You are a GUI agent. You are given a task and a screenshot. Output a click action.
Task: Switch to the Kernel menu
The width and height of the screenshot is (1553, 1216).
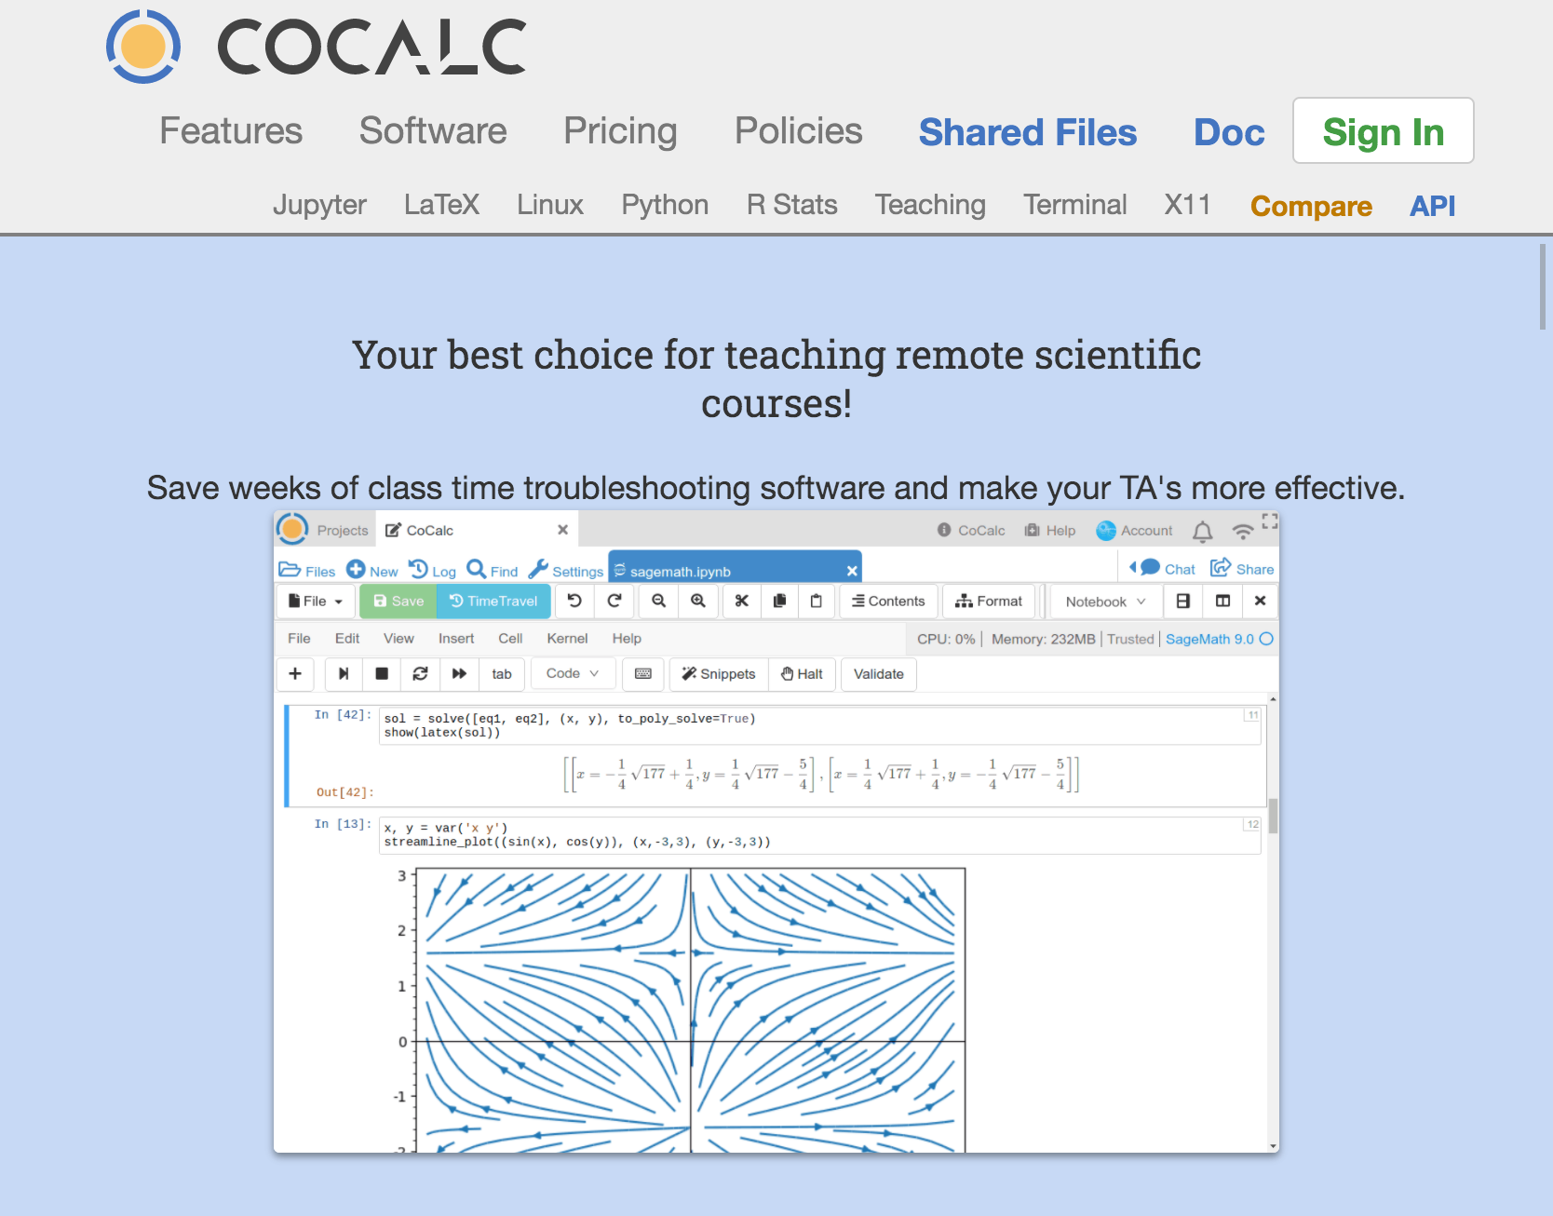pos(567,638)
